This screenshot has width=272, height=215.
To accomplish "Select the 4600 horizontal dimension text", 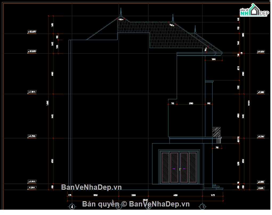I will 175,195.
